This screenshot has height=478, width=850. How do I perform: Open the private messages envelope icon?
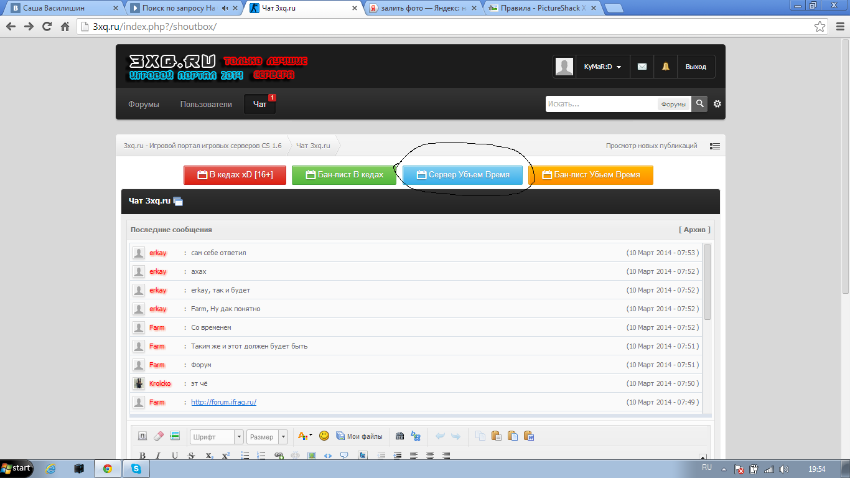click(642, 67)
